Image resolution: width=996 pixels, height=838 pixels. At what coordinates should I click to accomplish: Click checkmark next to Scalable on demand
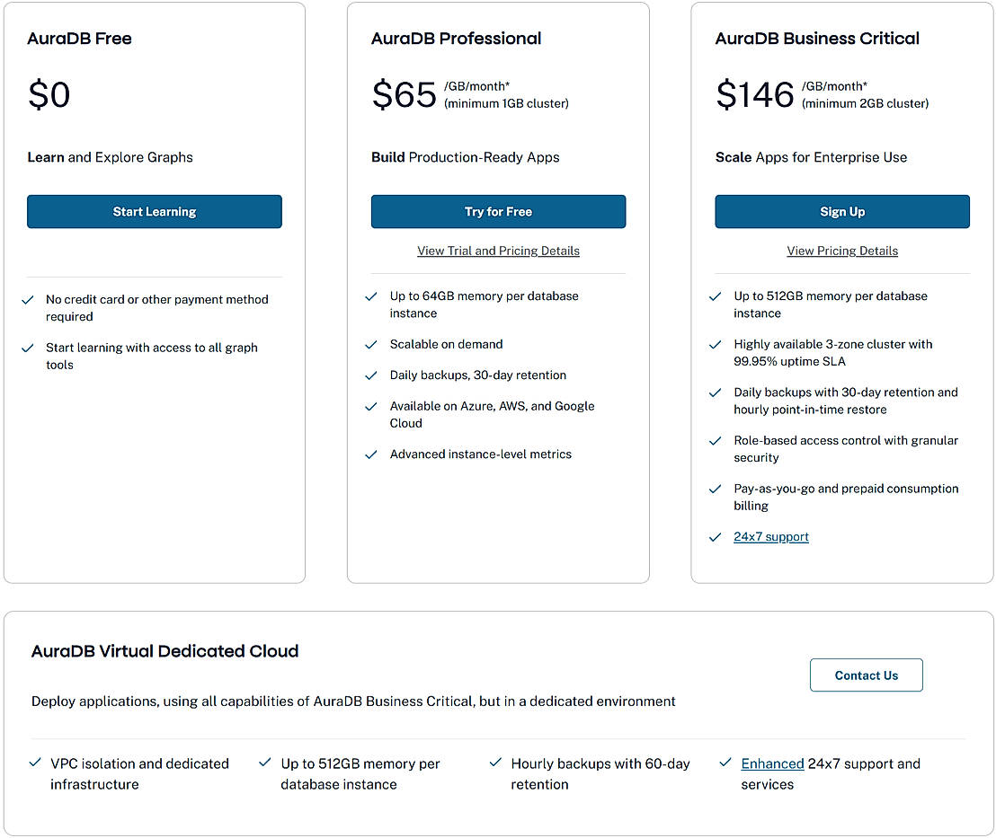coord(371,345)
